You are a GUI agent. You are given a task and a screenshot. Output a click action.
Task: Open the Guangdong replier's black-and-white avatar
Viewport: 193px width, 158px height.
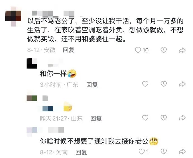tap(32, 64)
